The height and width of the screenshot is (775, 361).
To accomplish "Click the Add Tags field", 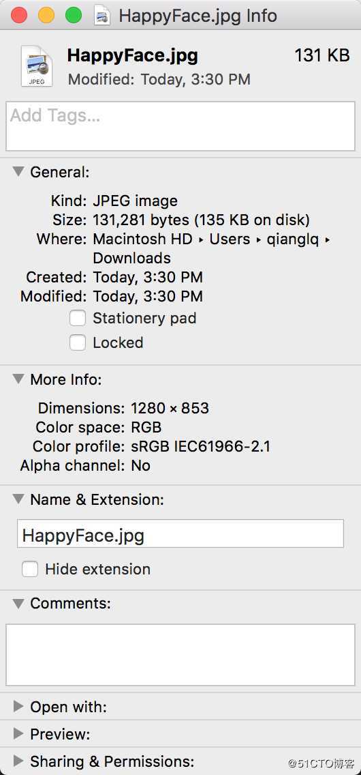I will pyautogui.click(x=180, y=126).
